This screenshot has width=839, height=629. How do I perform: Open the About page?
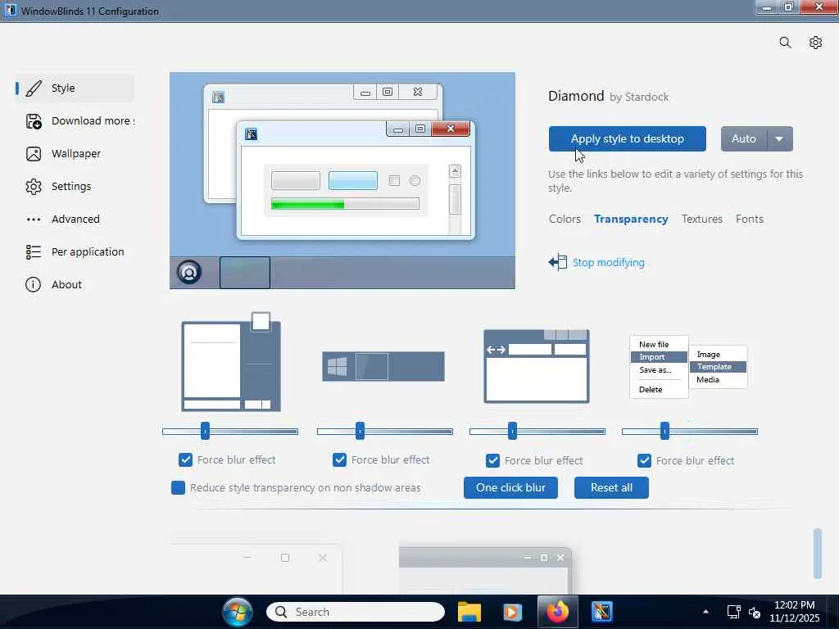pos(75,284)
